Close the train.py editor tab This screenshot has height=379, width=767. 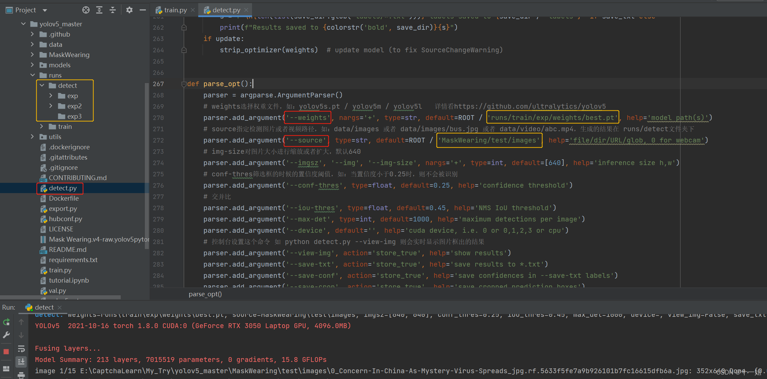pyautogui.click(x=193, y=10)
